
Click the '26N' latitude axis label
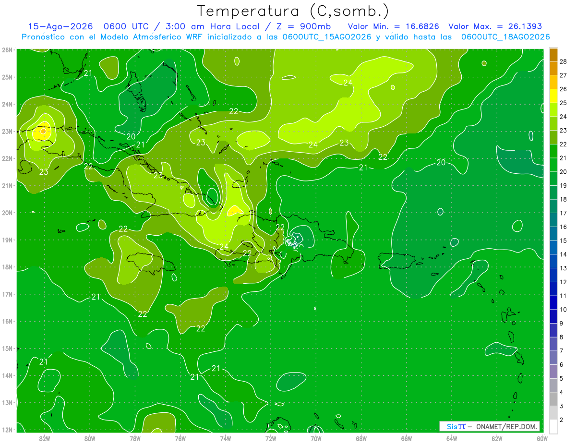tap(7, 50)
